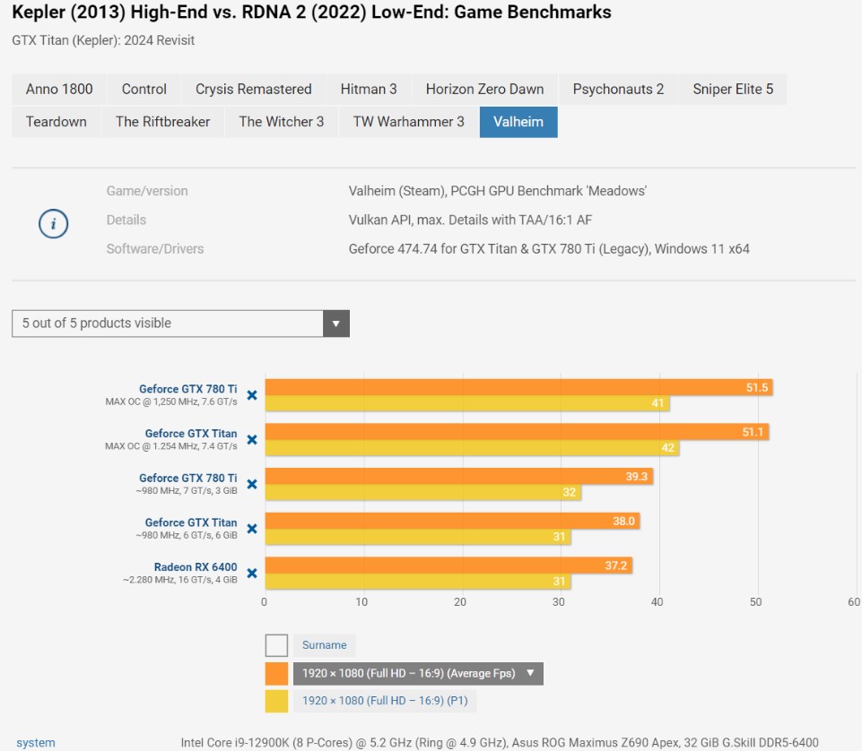Click the yellow P1 bar showing 32

(423, 492)
